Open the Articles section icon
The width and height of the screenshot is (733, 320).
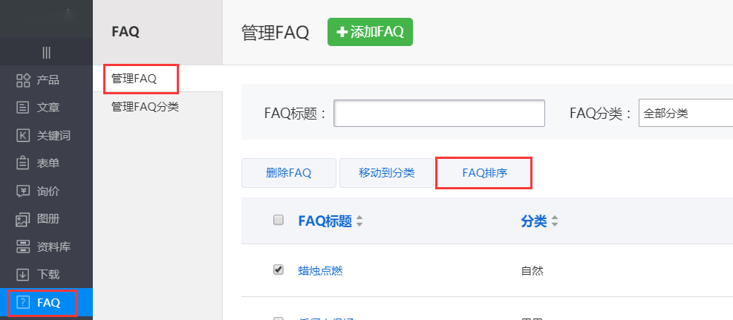(x=22, y=108)
